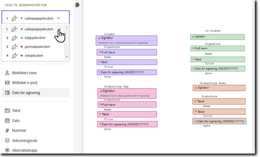260x157 pixels.
Task: Add a Mottakers navn field
Action: tap(35, 73)
